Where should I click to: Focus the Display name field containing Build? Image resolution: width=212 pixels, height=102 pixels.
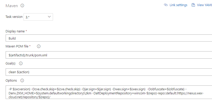(x=109, y=38)
